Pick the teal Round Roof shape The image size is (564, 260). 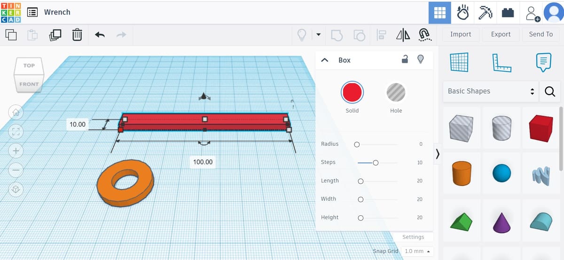tap(541, 221)
